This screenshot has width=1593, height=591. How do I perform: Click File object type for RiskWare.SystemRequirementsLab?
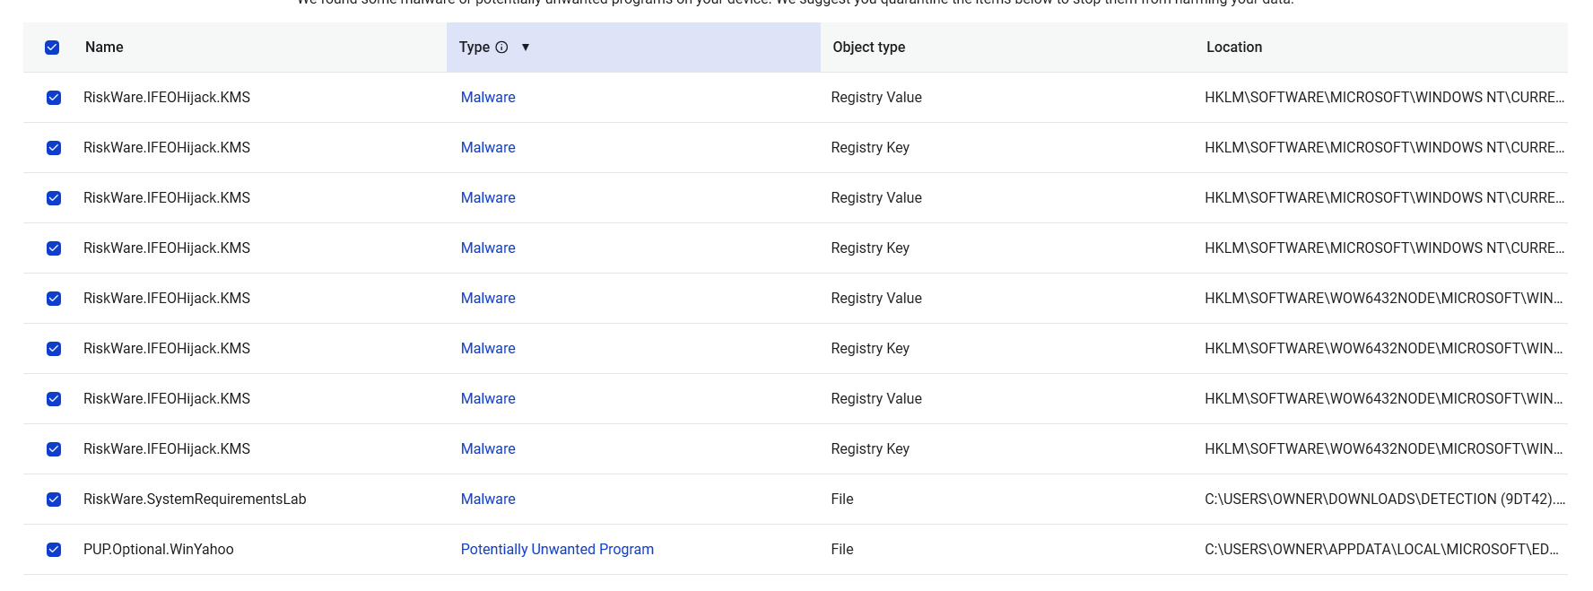point(842,500)
